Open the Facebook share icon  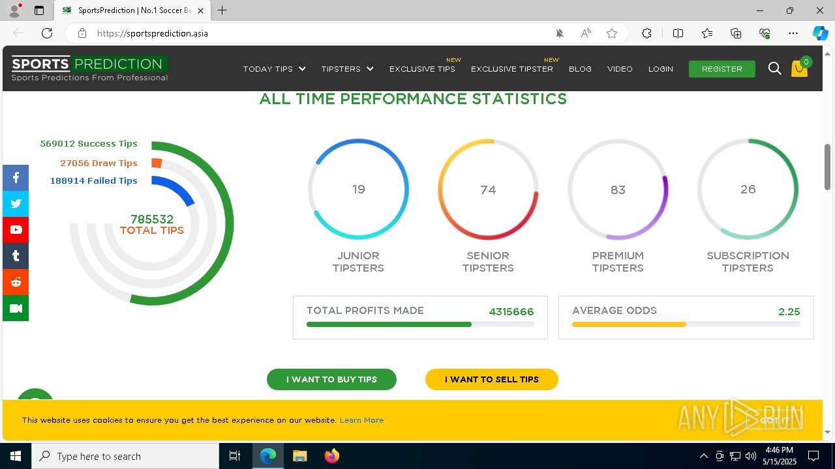pos(16,178)
